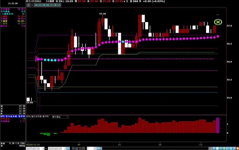Click the yellow plus zoom-in icon
The image size is (239, 150).
pos(224,148)
